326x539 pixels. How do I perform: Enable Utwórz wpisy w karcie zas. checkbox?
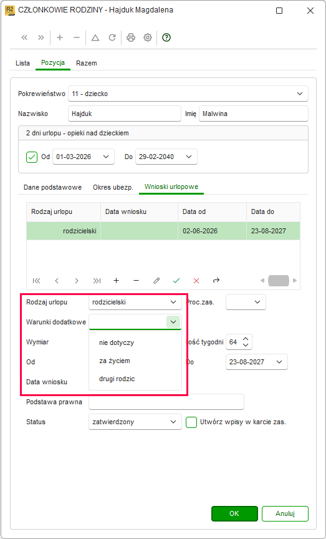coord(191,422)
